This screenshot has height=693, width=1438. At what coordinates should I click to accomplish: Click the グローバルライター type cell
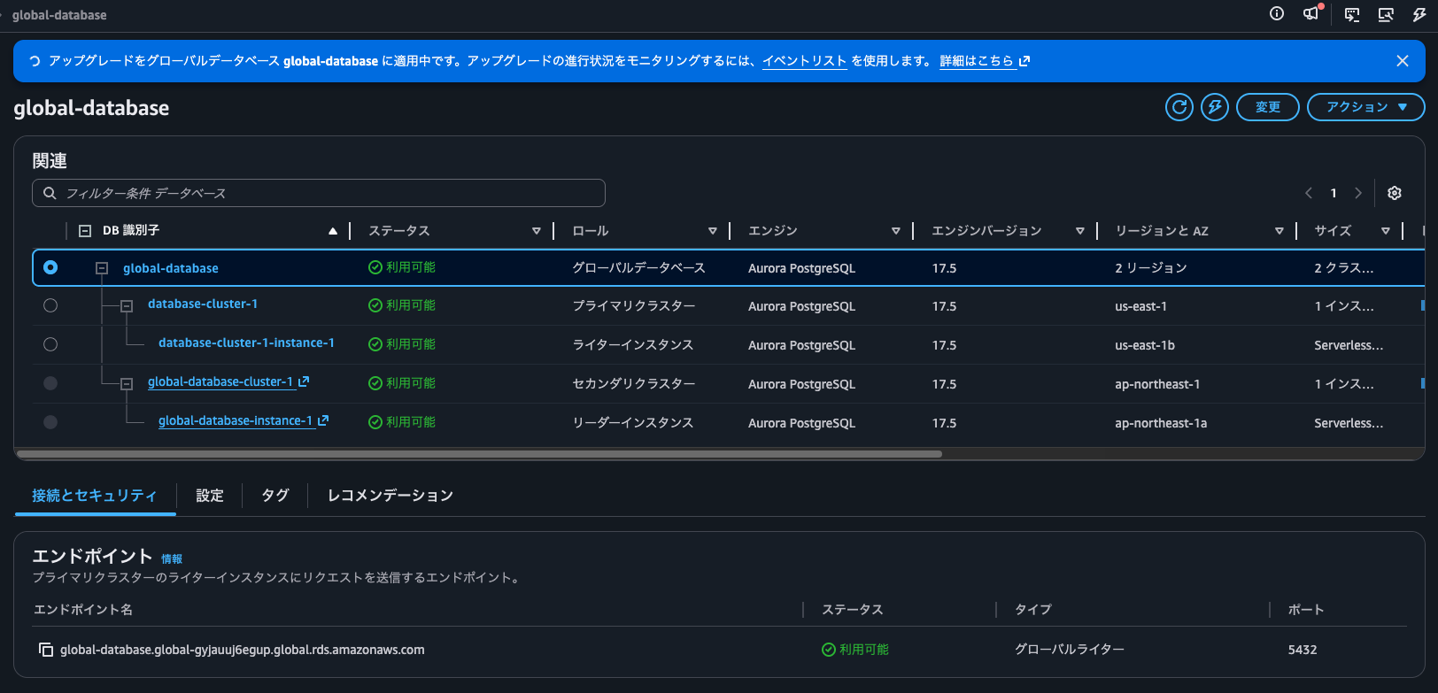click(x=1070, y=650)
